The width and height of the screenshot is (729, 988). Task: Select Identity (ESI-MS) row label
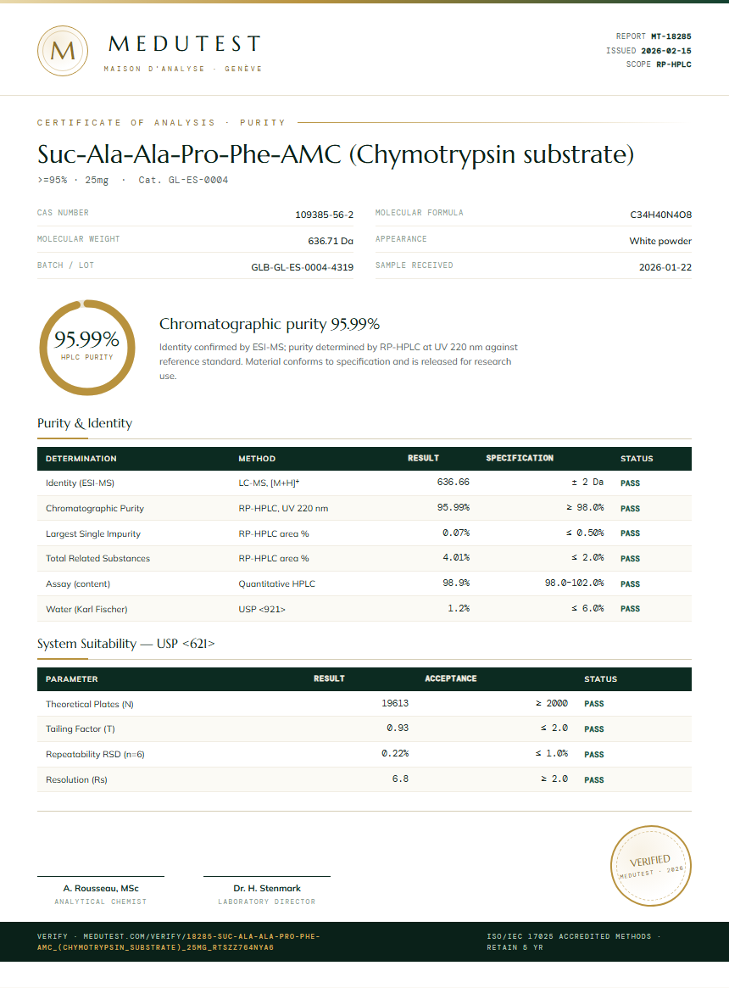(80, 483)
